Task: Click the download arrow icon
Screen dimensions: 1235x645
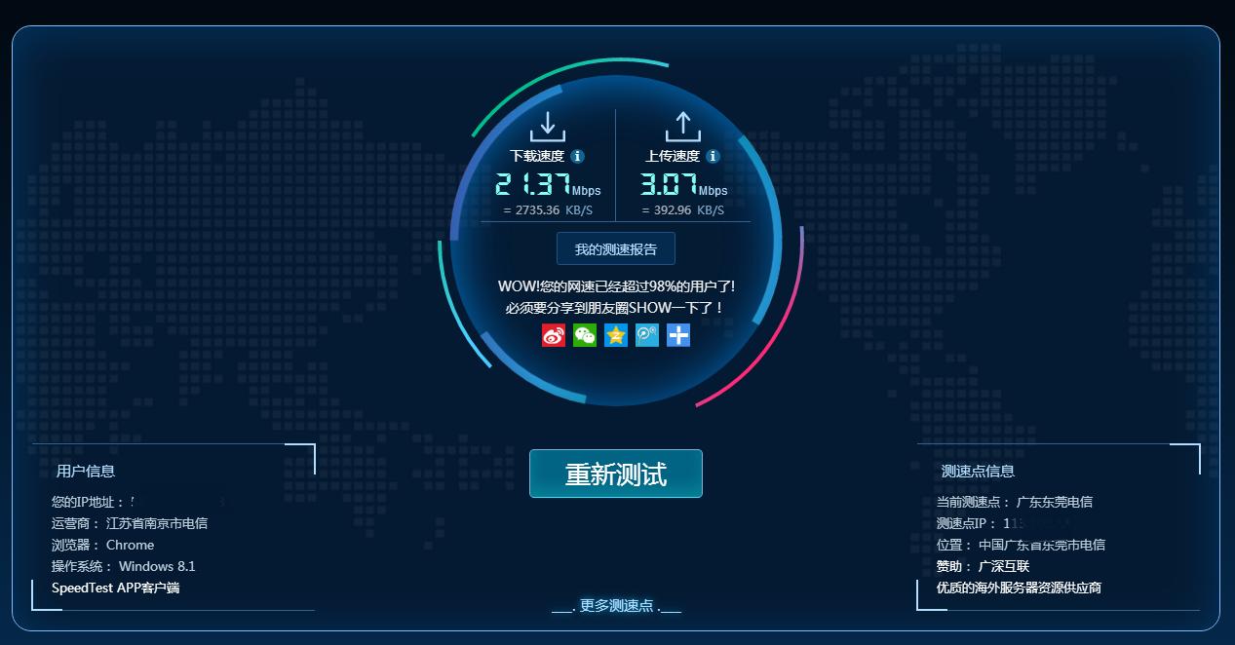Action: coord(548,127)
